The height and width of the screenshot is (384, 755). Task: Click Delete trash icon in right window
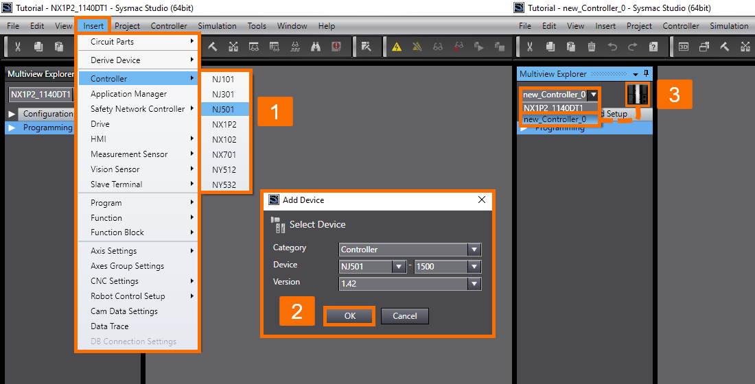pyautogui.click(x=592, y=47)
